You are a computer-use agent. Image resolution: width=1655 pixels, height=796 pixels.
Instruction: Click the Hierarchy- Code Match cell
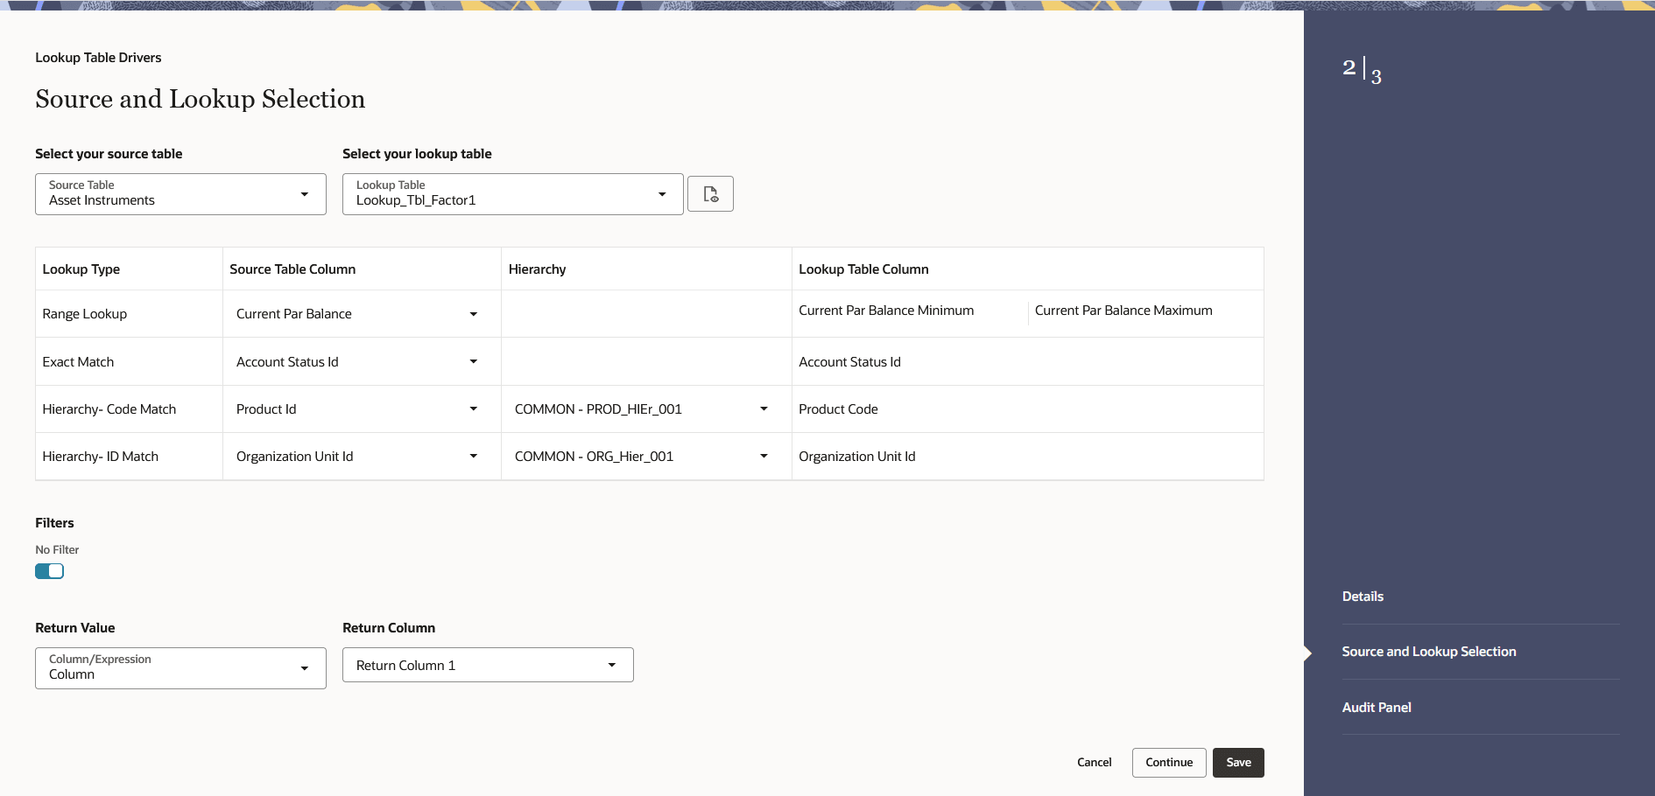click(x=129, y=409)
